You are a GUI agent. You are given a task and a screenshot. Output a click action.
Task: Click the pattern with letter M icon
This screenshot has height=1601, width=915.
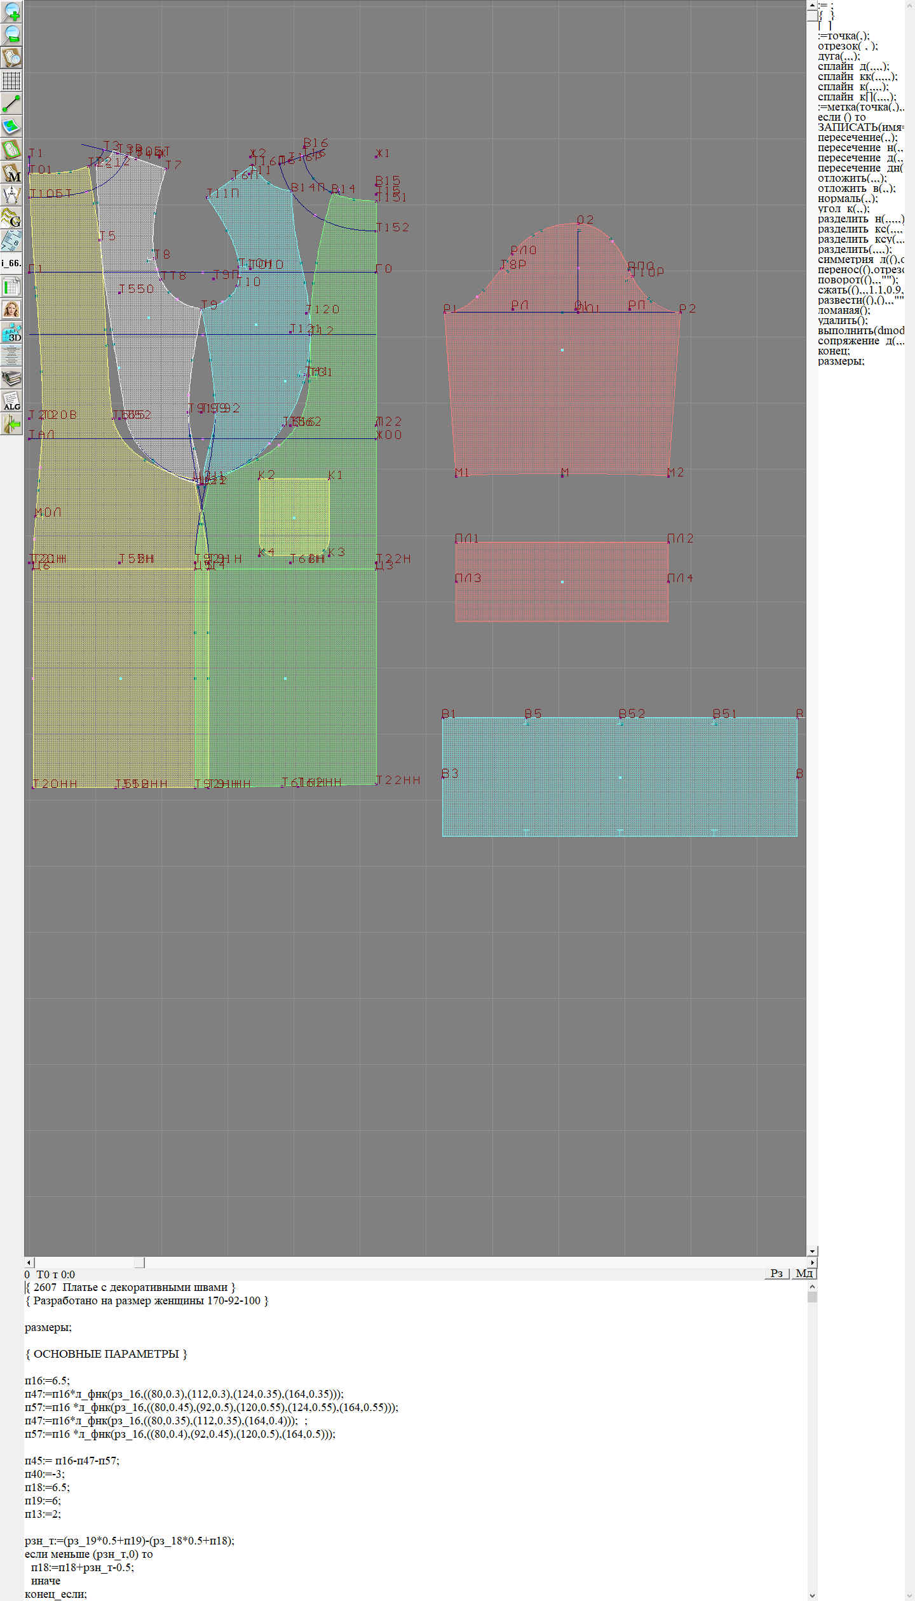[11, 172]
